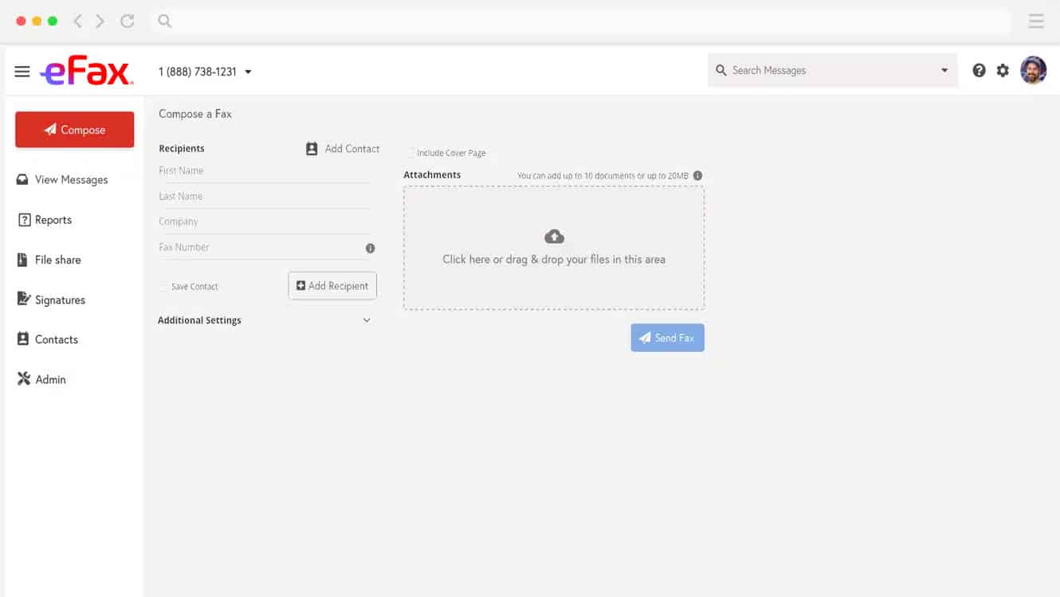Select the Signatures pen icon
The width and height of the screenshot is (1060, 597).
pos(23,298)
